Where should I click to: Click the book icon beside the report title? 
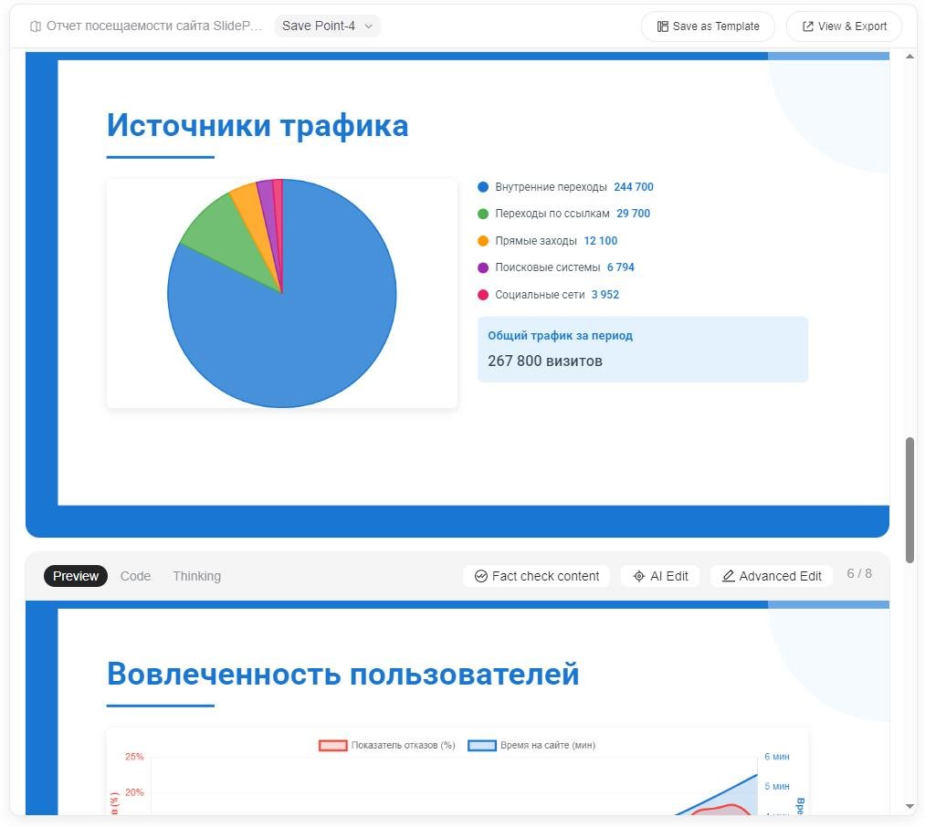[x=36, y=26]
